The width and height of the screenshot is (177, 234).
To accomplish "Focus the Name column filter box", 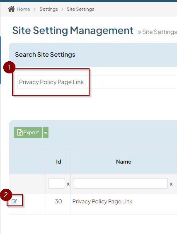I will (x=120, y=183).
